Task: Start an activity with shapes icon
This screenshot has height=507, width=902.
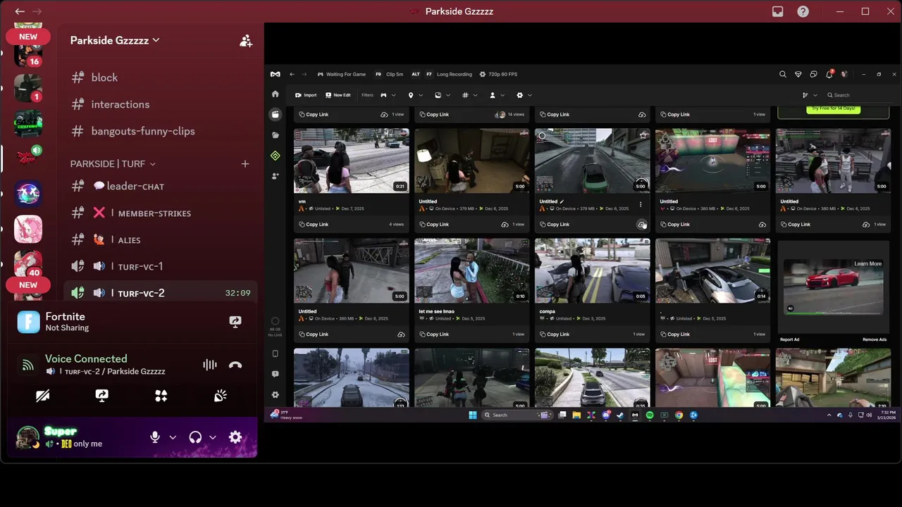Action: (x=161, y=396)
